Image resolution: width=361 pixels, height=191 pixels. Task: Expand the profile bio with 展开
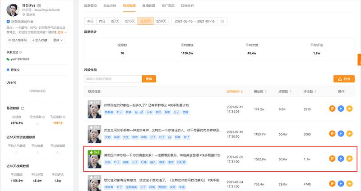coord(60,32)
